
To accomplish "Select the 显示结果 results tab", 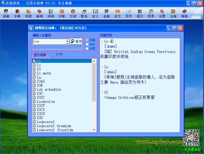I will point(41,55).
